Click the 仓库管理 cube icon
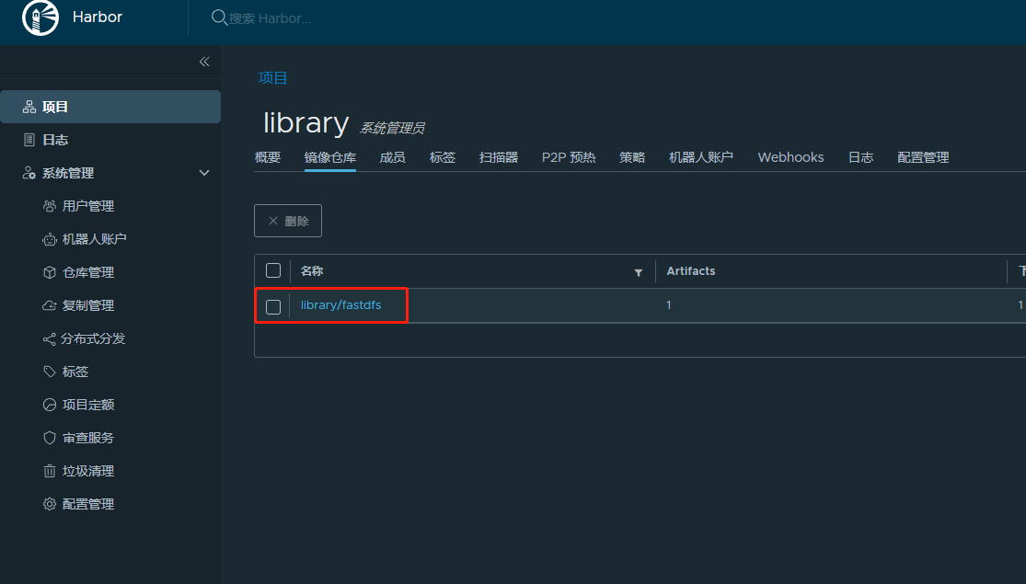The image size is (1026, 584). pos(50,272)
